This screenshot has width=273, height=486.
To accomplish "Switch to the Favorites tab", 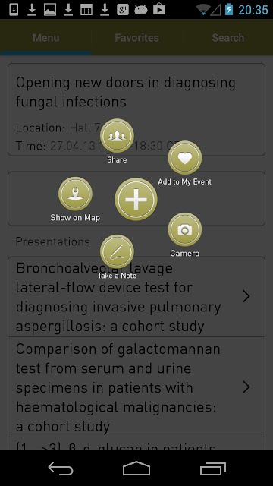I will (x=136, y=38).
